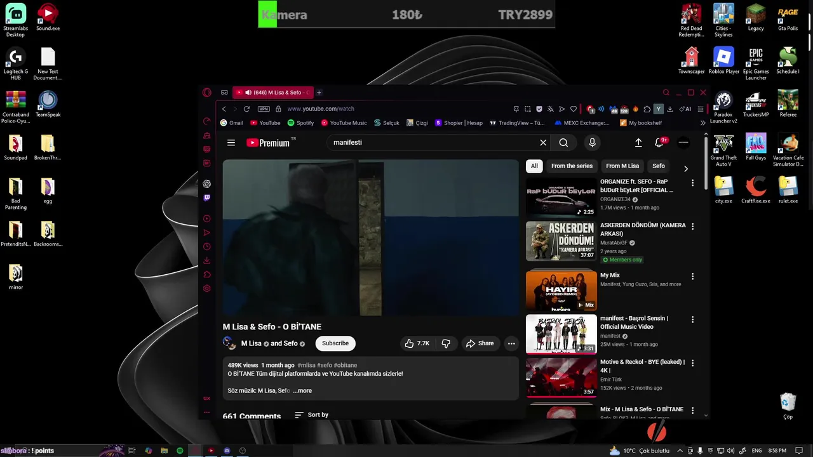Open options menu for My Mix
Screen dimensions: 813x457
point(692,276)
